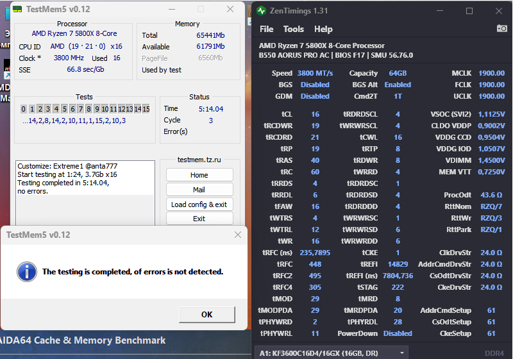Open the Help menu in ZenTimings
The image size is (513, 359).
[x=323, y=29]
